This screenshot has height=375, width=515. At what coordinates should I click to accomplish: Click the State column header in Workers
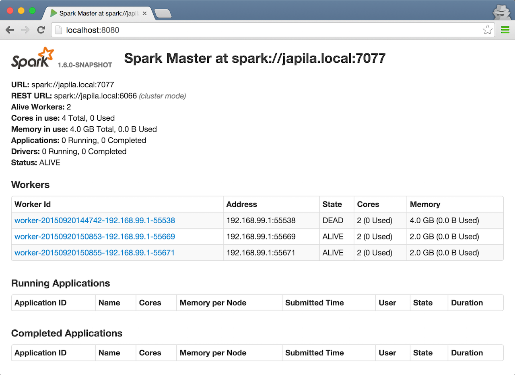click(x=332, y=204)
